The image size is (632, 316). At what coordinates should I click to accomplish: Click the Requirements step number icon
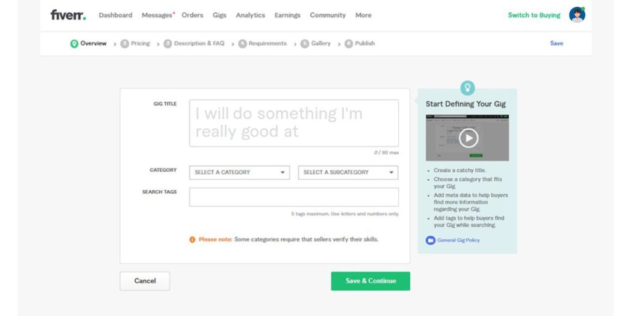(x=242, y=44)
